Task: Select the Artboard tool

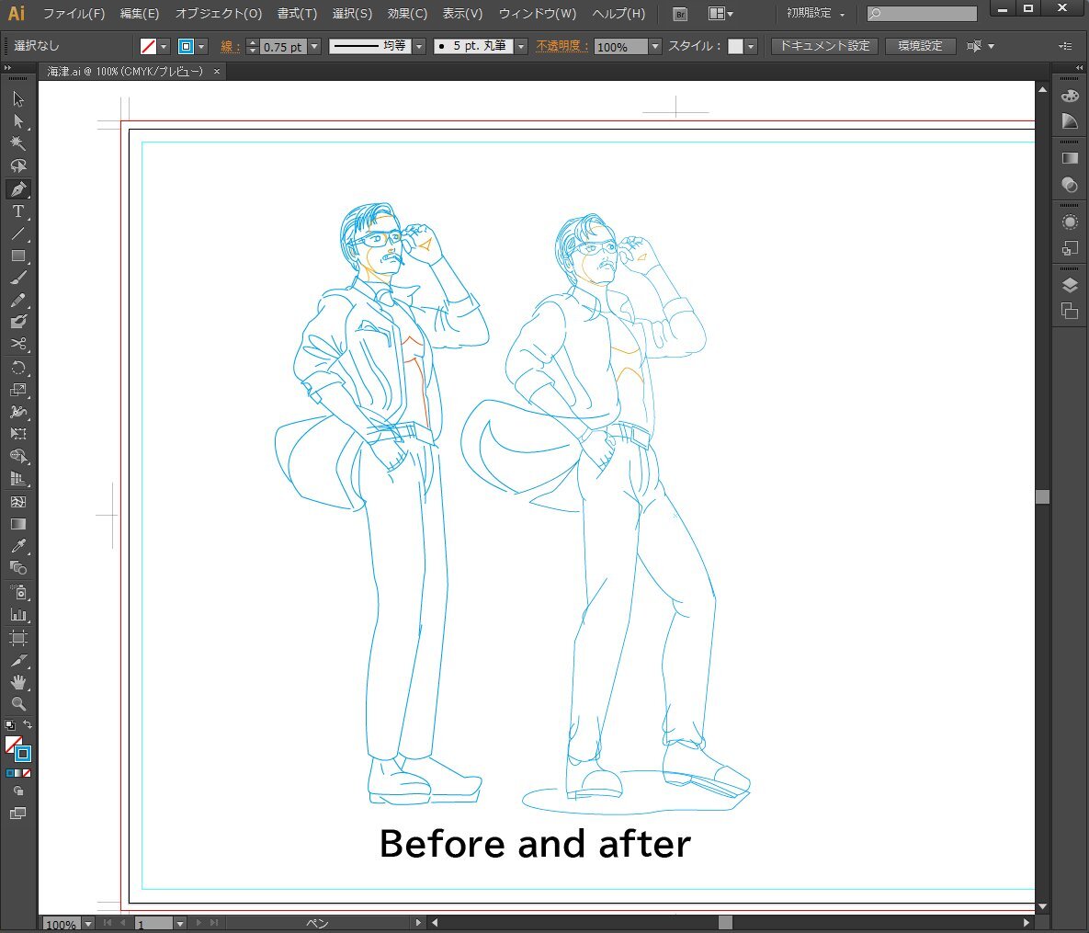Action: point(18,638)
